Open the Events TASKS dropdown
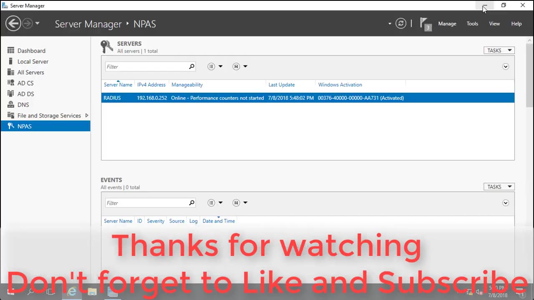Image resolution: width=534 pixels, height=300 pixels. (499, 187)
